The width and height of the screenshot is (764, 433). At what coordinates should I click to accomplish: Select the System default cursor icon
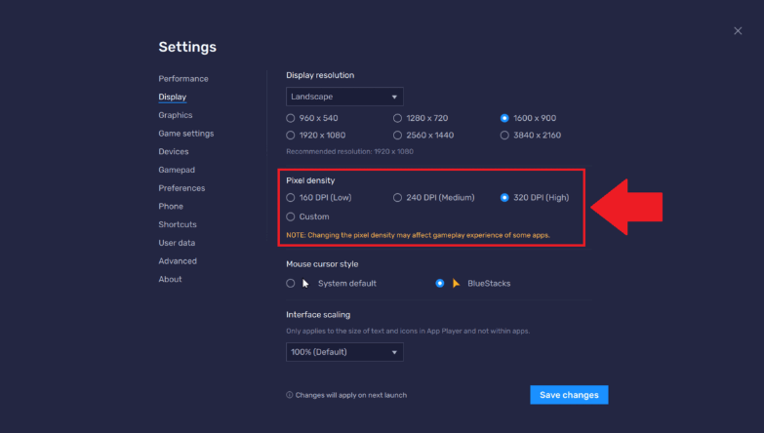(305, 283)
